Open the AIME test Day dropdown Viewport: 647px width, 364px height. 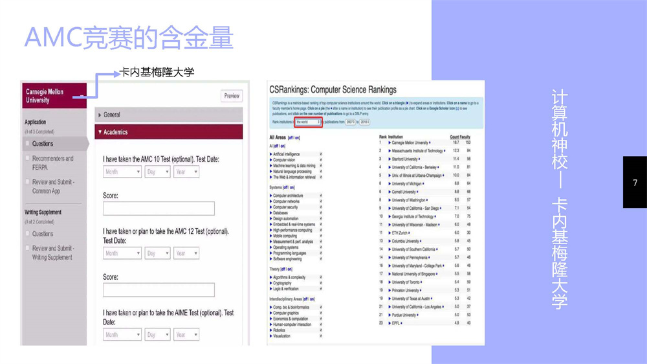157,335
